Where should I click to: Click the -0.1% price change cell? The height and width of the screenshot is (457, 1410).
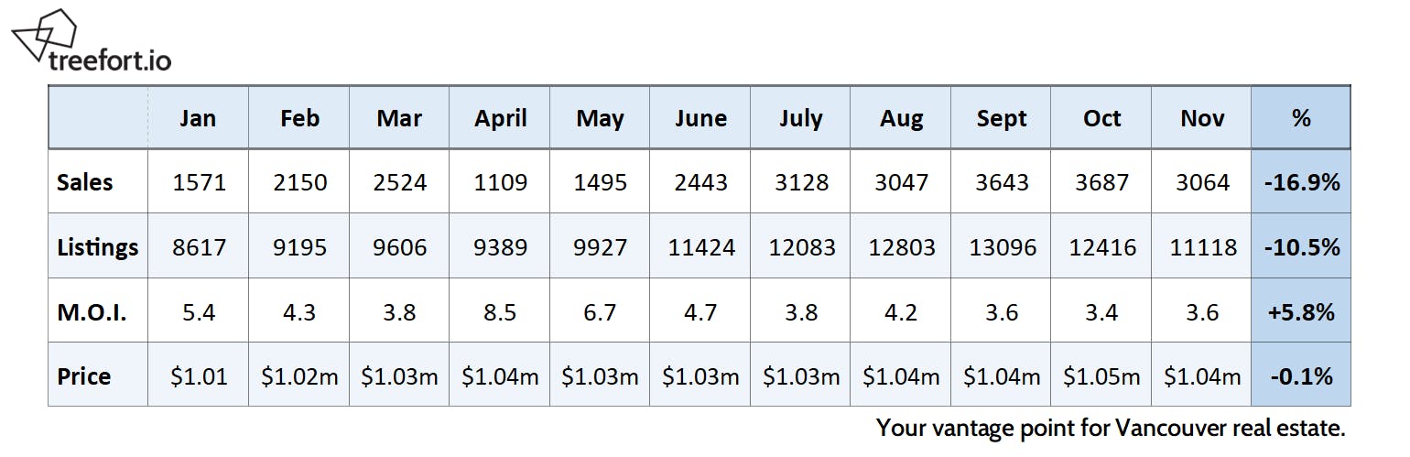[1301, 376]
